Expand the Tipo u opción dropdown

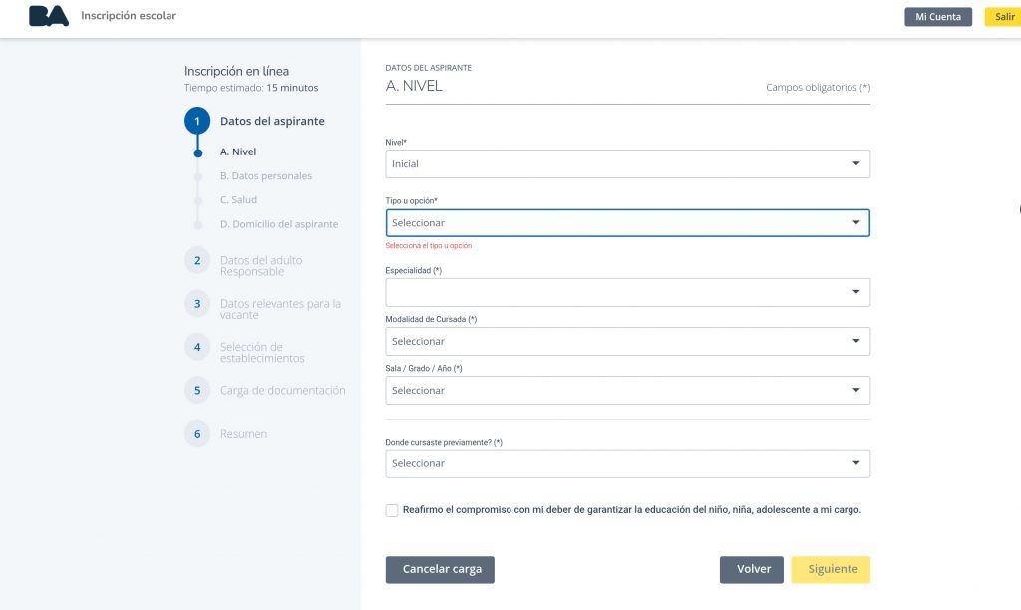click(x=627, y=222)
